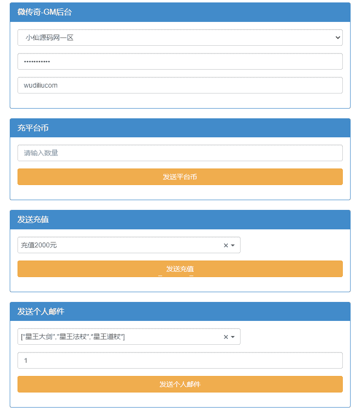The width and height of the screenshot is (354, 411).
Task: Click the caret arrow of 充值2000元 select
Action: [x=233, y=245]
